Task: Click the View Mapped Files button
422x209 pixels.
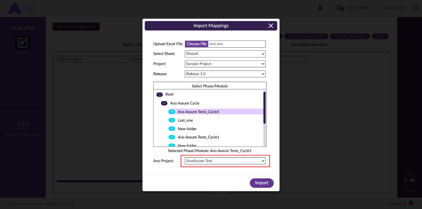Action: point(306,36)
